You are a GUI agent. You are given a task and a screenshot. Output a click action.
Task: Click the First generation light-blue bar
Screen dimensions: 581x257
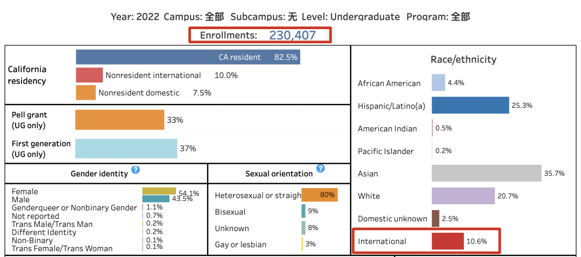(126, 148)
